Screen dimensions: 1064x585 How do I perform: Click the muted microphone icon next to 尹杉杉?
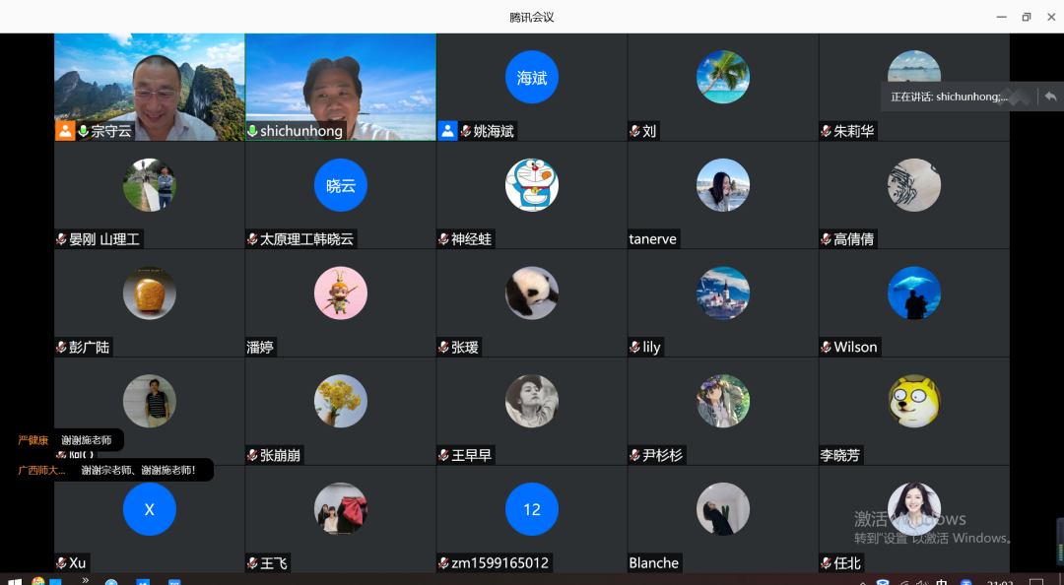point(635,455)
